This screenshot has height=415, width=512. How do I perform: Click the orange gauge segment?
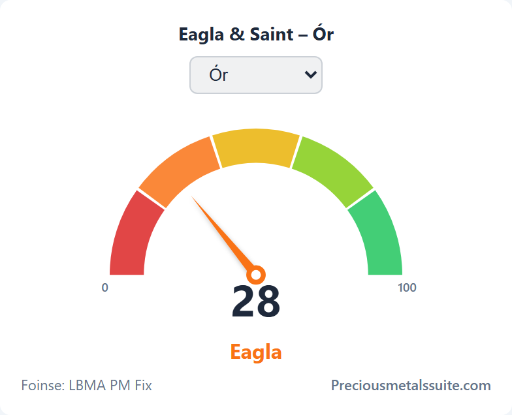tap(179, 171)
